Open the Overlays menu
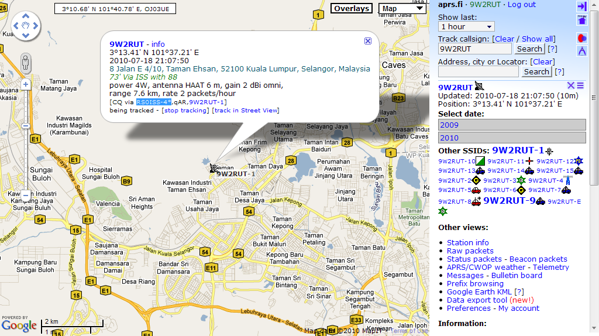Screen dimensions: 599x336 click(x=352, y=8)
